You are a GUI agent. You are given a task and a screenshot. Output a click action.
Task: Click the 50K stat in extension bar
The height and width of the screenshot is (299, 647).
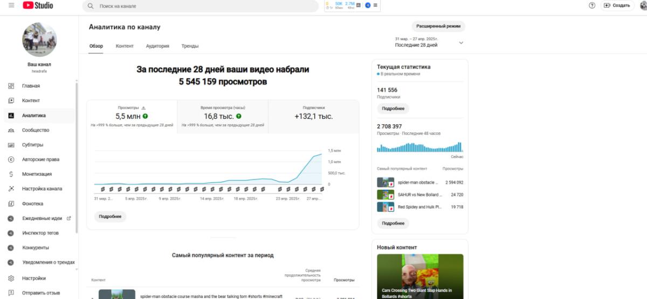[x=339, y=4]
